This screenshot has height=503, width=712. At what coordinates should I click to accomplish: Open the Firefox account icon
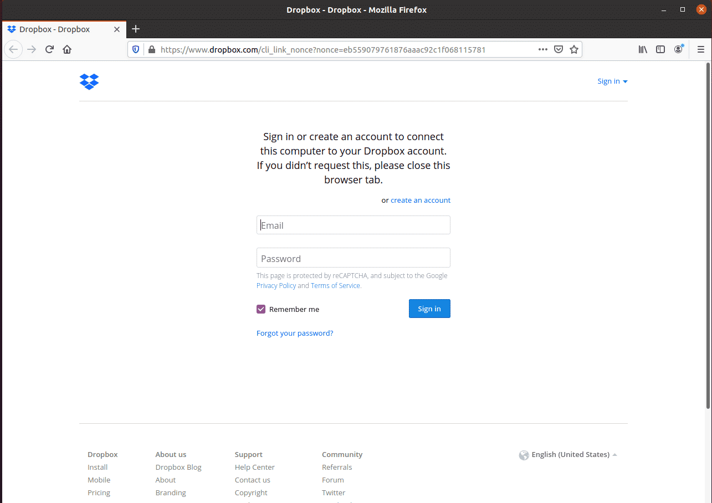pyautogui.click(x=679, y=49)
